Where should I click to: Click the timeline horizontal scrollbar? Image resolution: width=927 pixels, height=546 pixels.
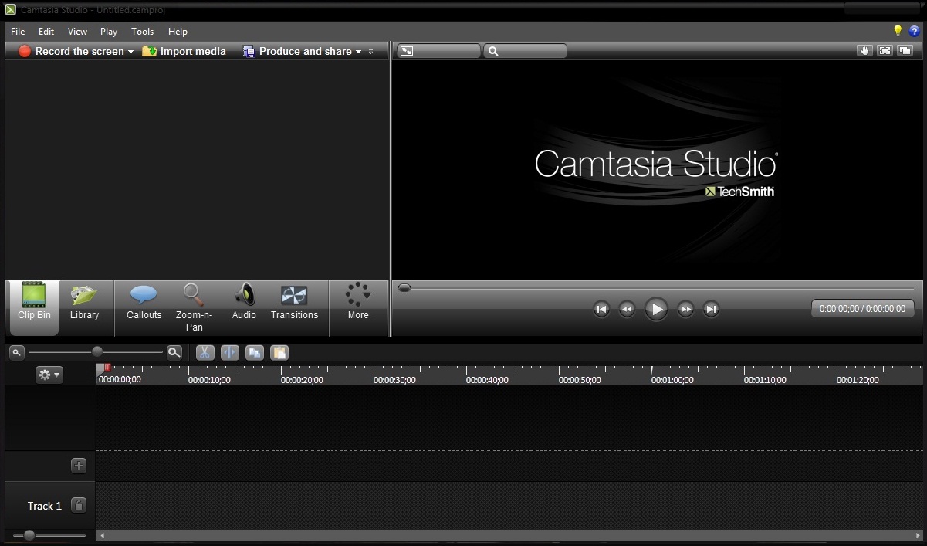pos(509,534)
